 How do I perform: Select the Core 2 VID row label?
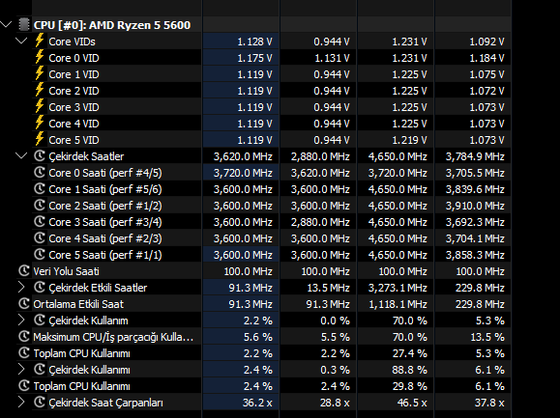[x=74, y=91]
